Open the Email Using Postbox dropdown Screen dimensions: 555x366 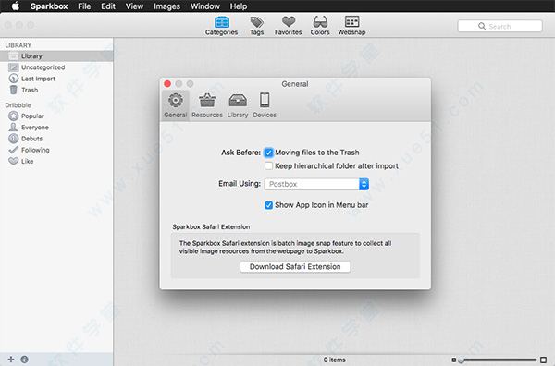click(316, 184)
